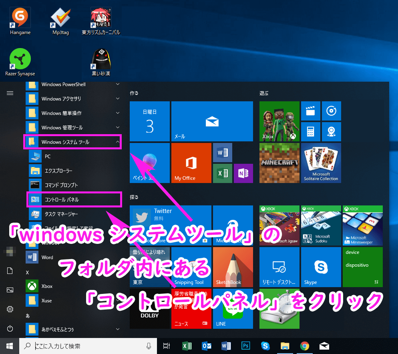398x354 pixels.
Task: Launch the OneNote small tile
Action: [243, 173]
